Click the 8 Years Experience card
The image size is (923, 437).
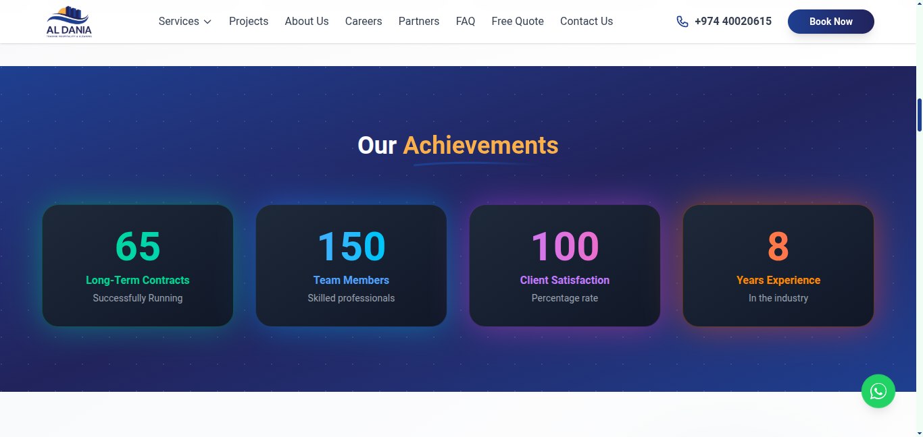[x=778, y=266]
